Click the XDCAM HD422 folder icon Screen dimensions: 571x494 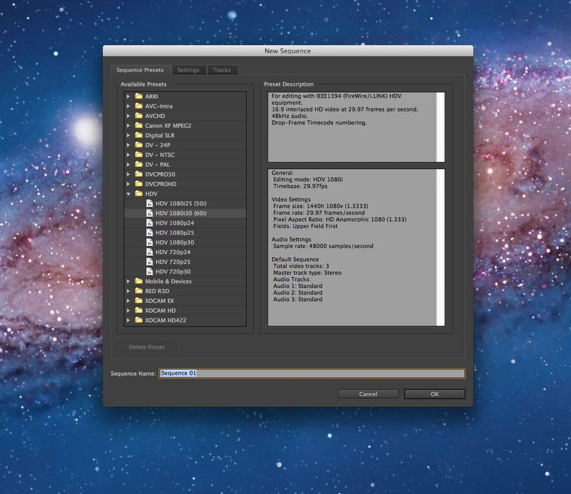click(139, 320)
